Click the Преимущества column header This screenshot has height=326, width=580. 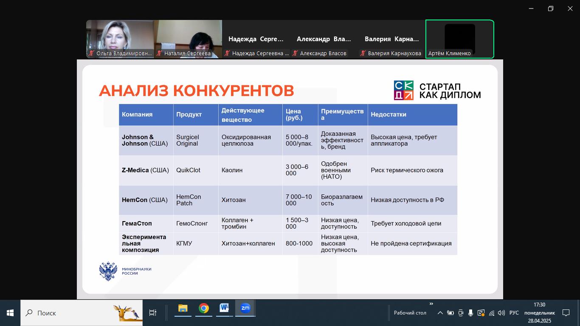[x=343, y=115]
